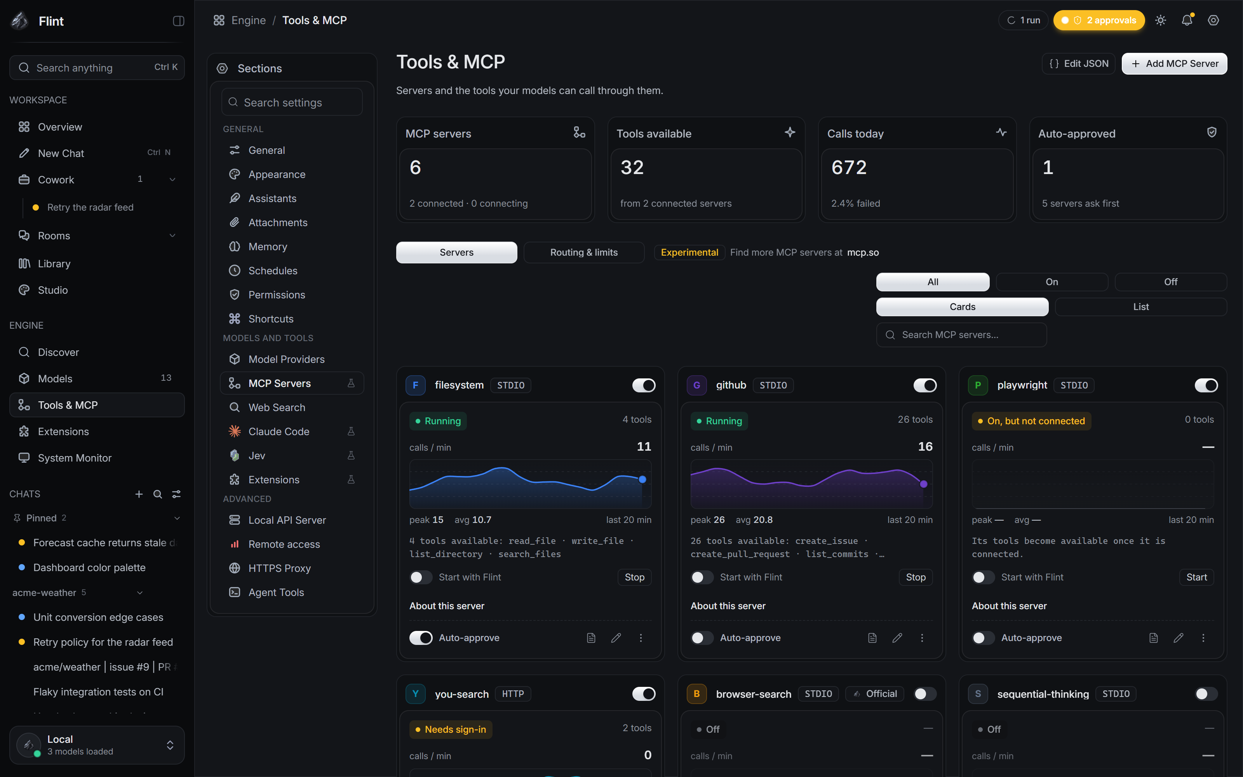Viewport: 1243px width, 777px height.
Task: Open the Local model selector
Action: 97,745
